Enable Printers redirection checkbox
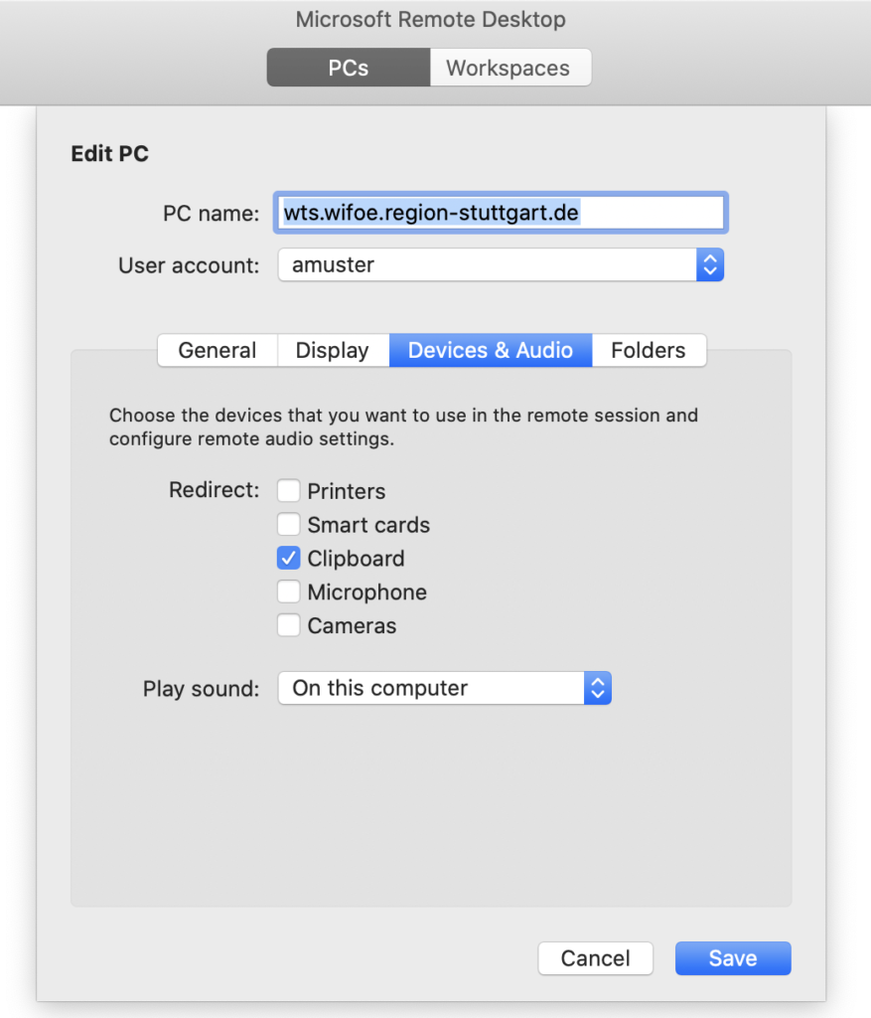The height and width of the screenshot is (1018, 871). coord(289,491)
